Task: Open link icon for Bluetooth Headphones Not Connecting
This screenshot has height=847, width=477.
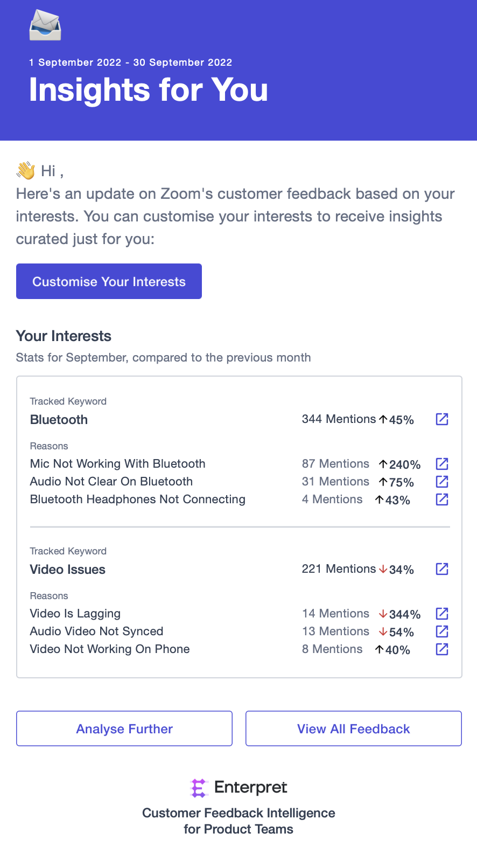Action: 442,499
